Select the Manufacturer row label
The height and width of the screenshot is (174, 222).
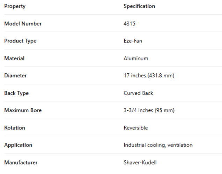pyautogui.click(x=21, y=162)
